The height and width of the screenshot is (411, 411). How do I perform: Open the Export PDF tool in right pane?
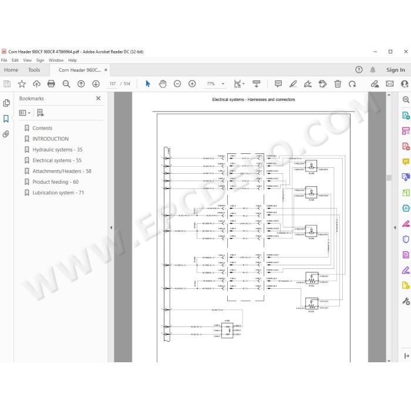point(406,115)
